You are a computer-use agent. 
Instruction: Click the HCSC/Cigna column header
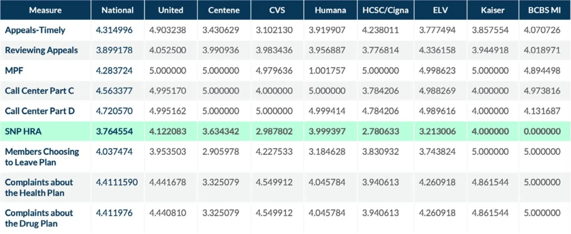coord(385,11)
